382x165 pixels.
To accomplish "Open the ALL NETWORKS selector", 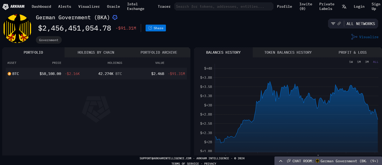I will point(361,24).
